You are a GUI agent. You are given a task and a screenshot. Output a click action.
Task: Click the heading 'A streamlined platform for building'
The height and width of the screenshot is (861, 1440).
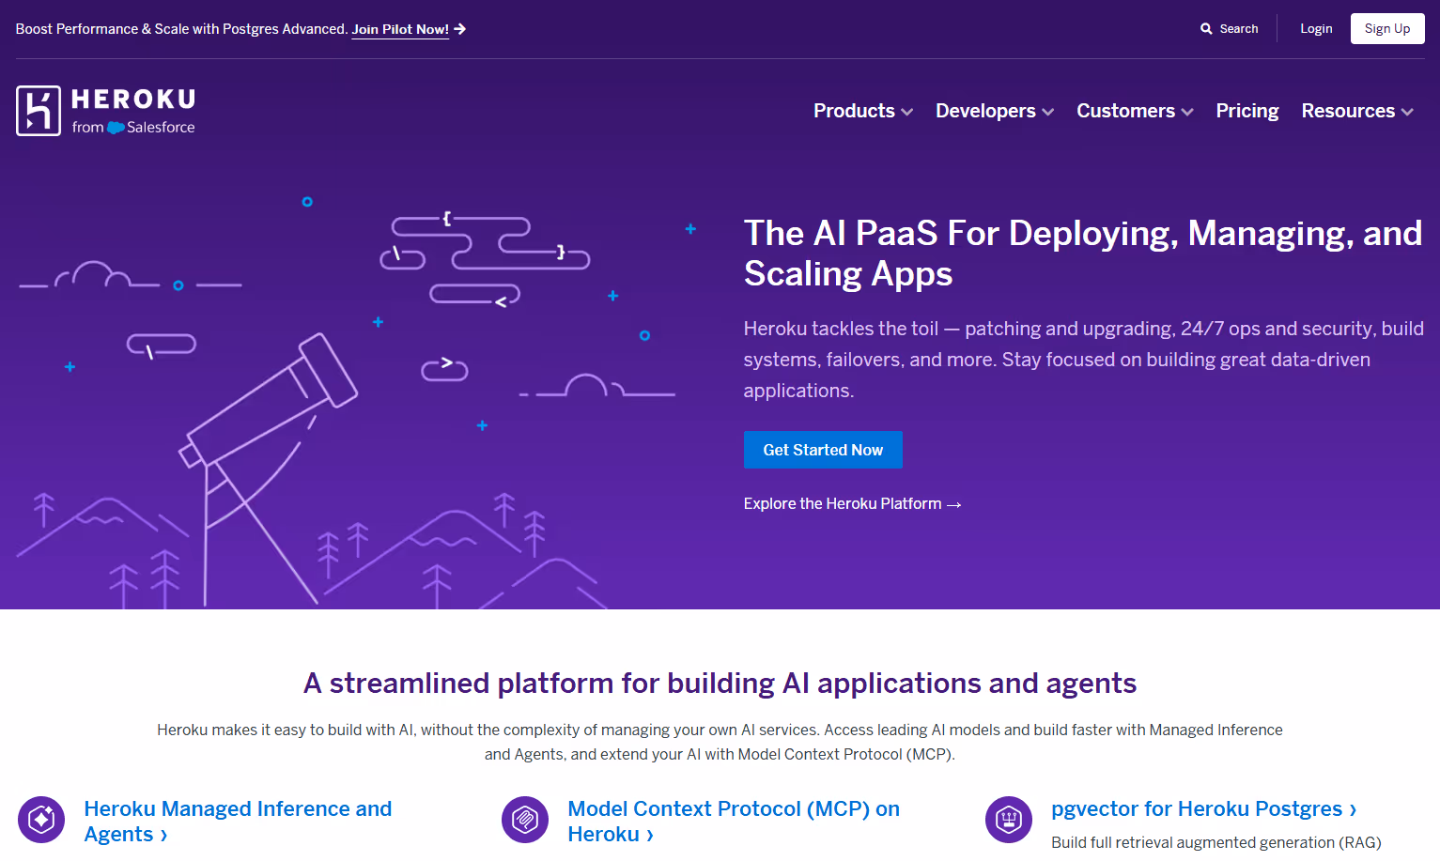click(x=720, y=684)
